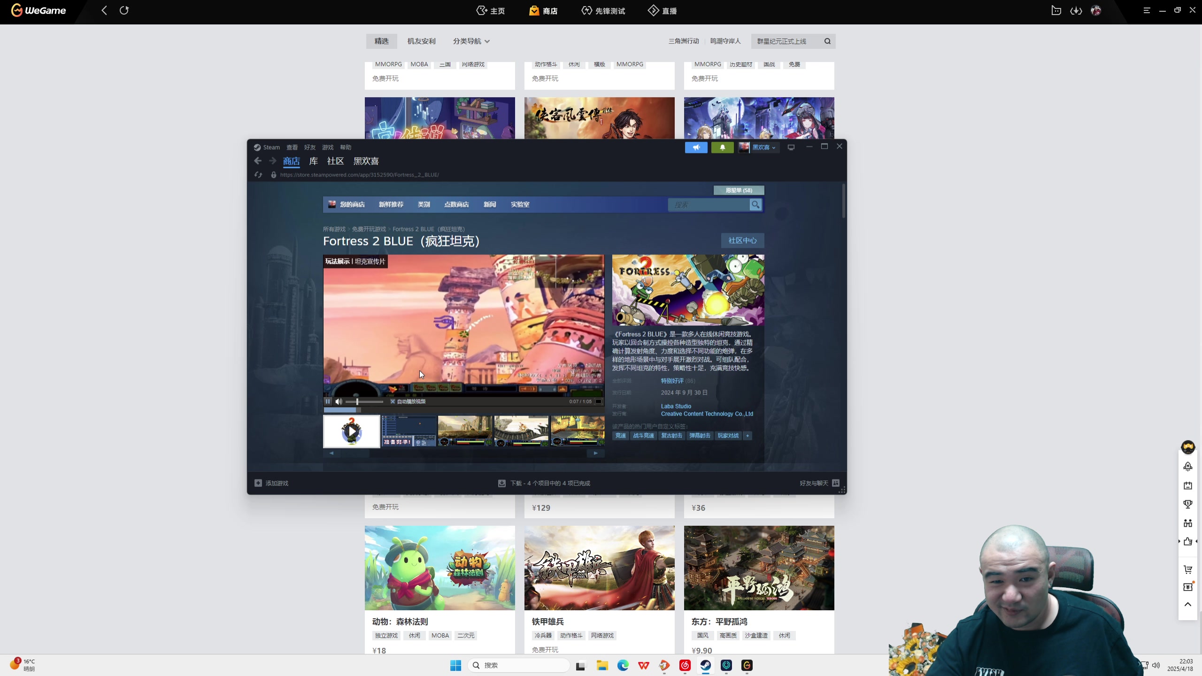This screenshot has width=1202, height=676.
Task: Open Edge browser from taskbar
Action: pos(623,665)
